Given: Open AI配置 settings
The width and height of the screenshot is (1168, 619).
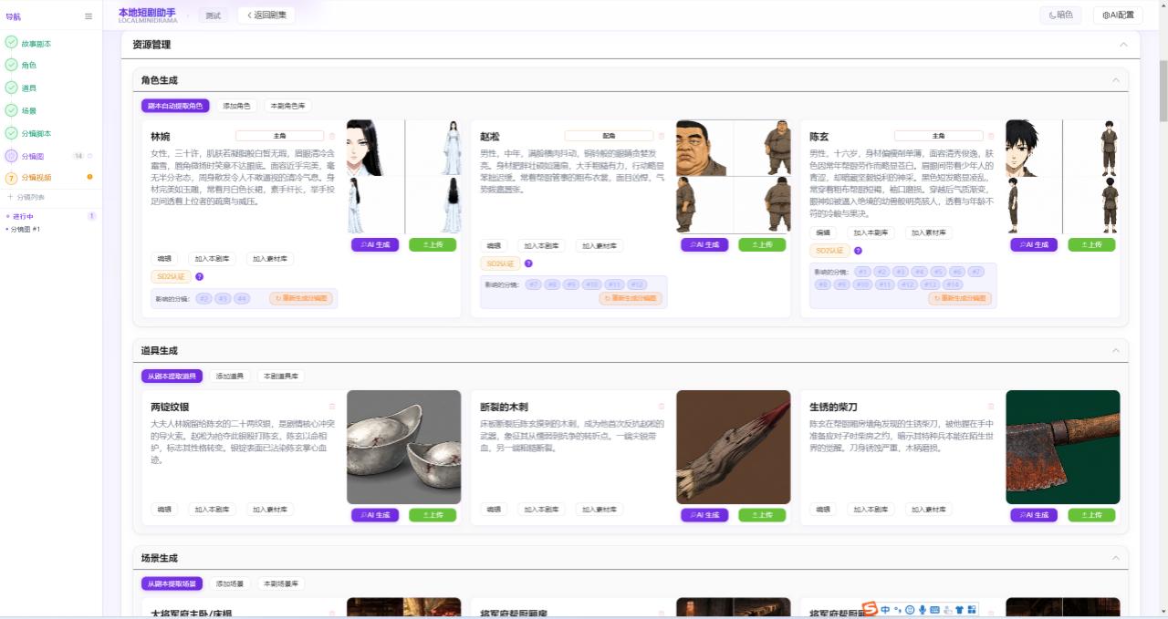Looking at the screenshot, I should coord(1118,15).
